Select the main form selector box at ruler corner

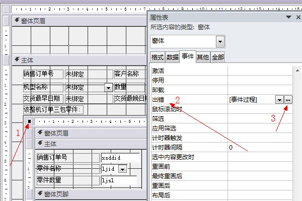pyautogui.click(x=7, y=9)
